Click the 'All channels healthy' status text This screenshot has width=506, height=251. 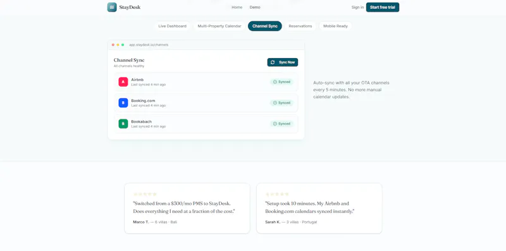coord(129,66)
